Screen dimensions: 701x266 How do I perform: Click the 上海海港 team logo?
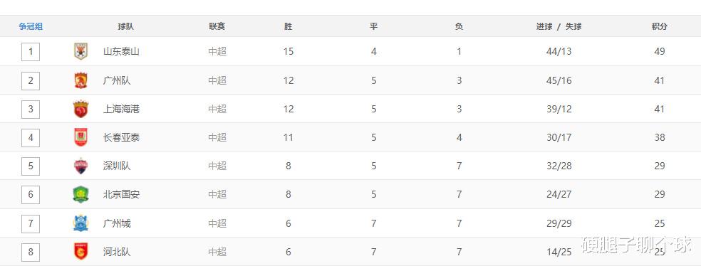click(x=81, y=109)
